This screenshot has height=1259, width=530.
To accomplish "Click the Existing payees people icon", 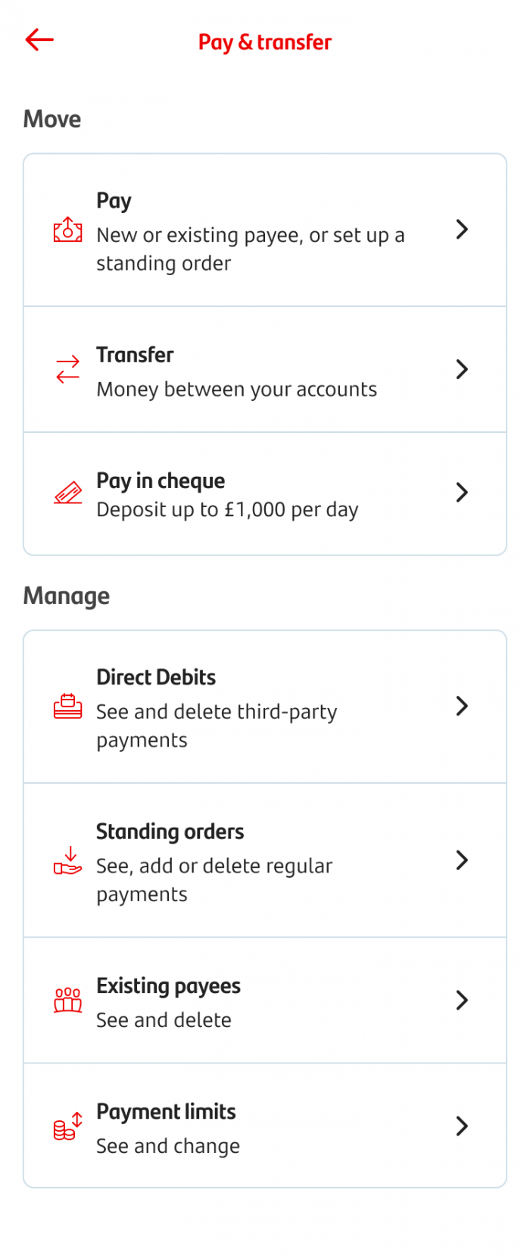I will [67, 1001].
